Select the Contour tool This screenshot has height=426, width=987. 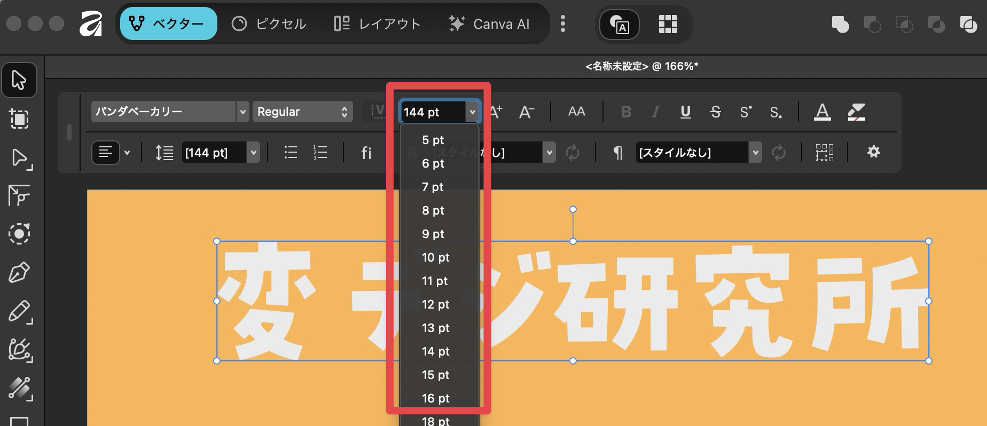tap(19, 234)
